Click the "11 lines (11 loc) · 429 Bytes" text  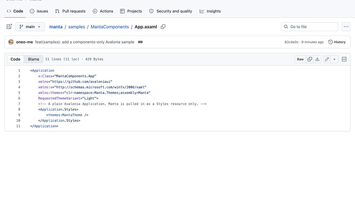pos(74,59)
